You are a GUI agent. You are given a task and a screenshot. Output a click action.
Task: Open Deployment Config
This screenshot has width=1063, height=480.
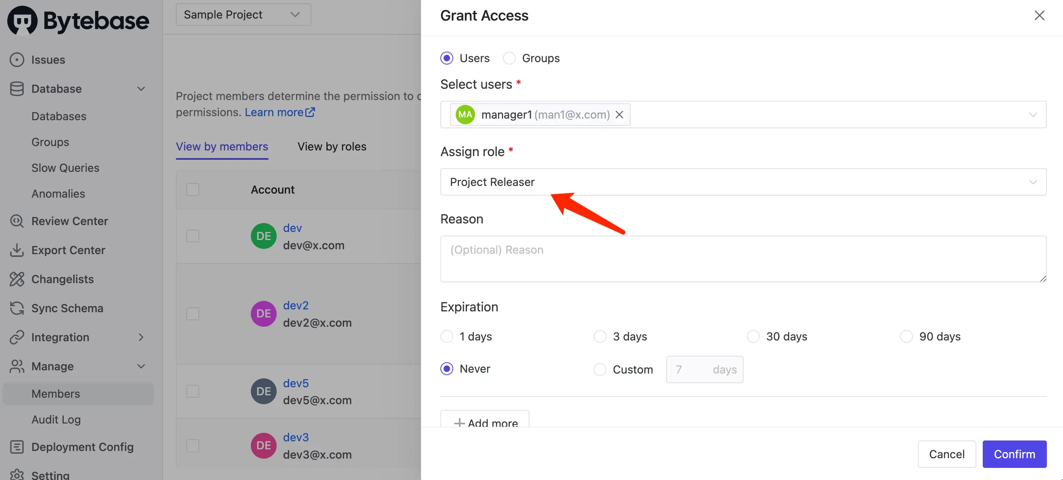tap(83, 447)
